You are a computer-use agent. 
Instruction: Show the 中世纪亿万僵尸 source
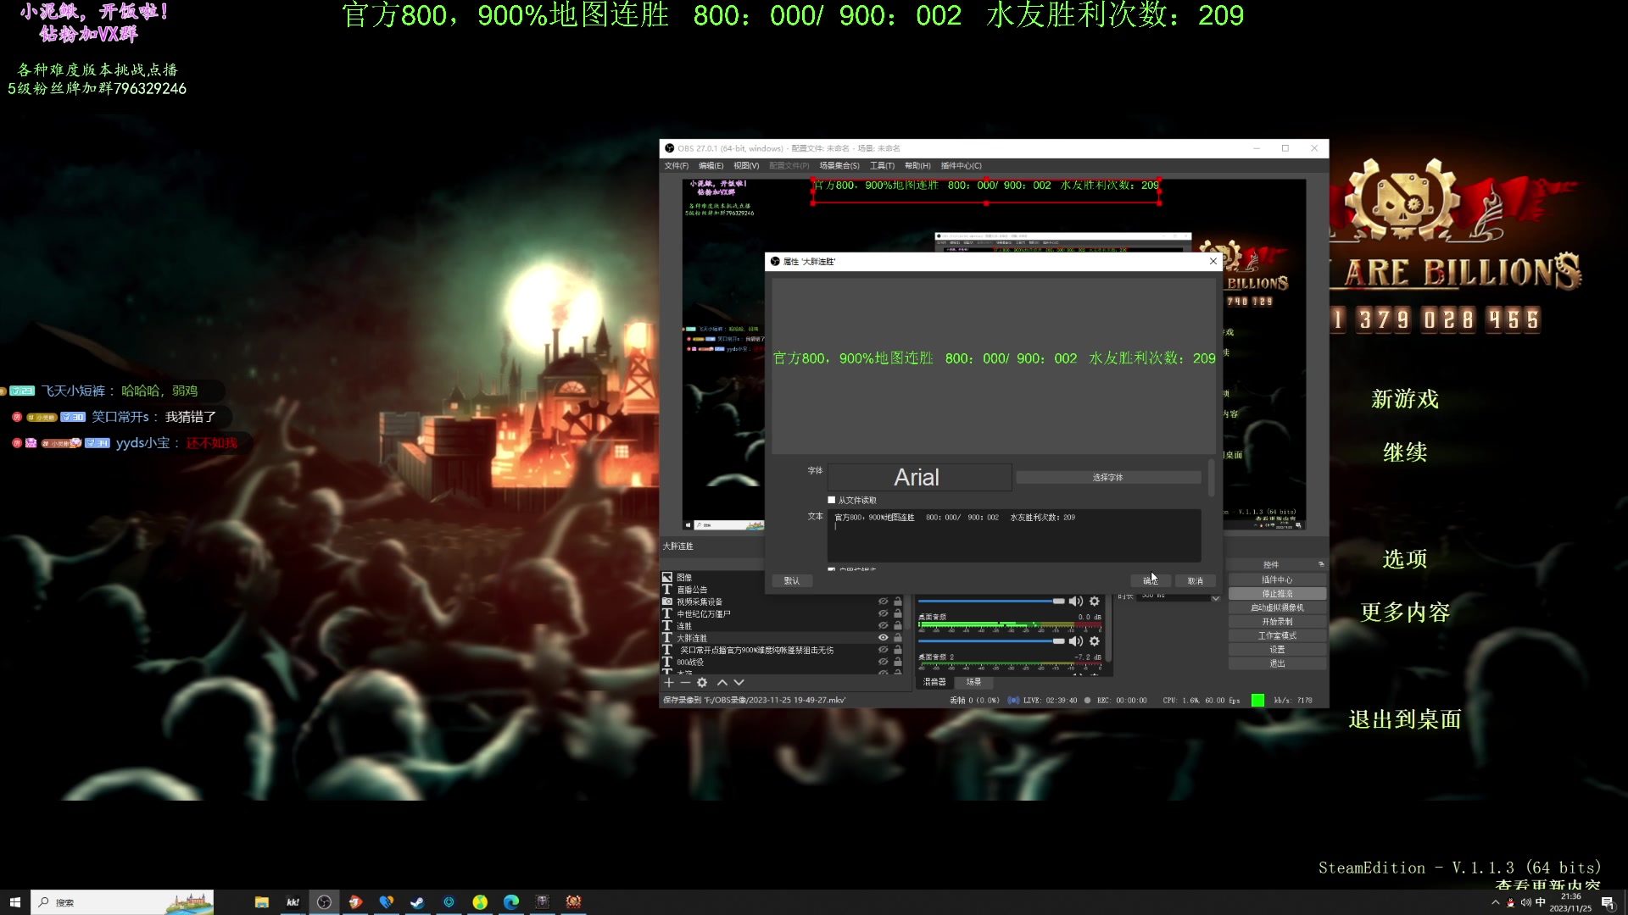tap(883, 613)
